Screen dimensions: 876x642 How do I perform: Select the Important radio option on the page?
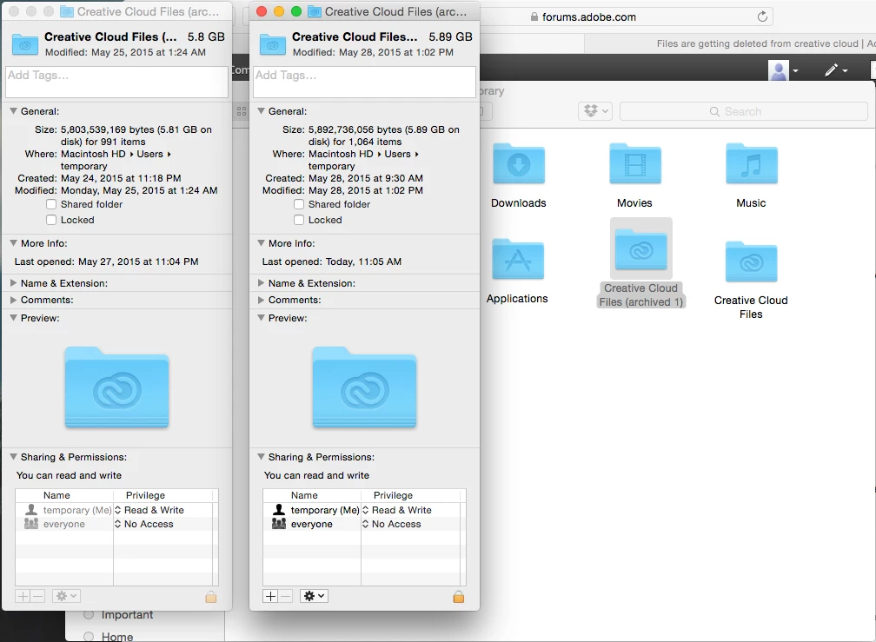(x=89, y=614)
